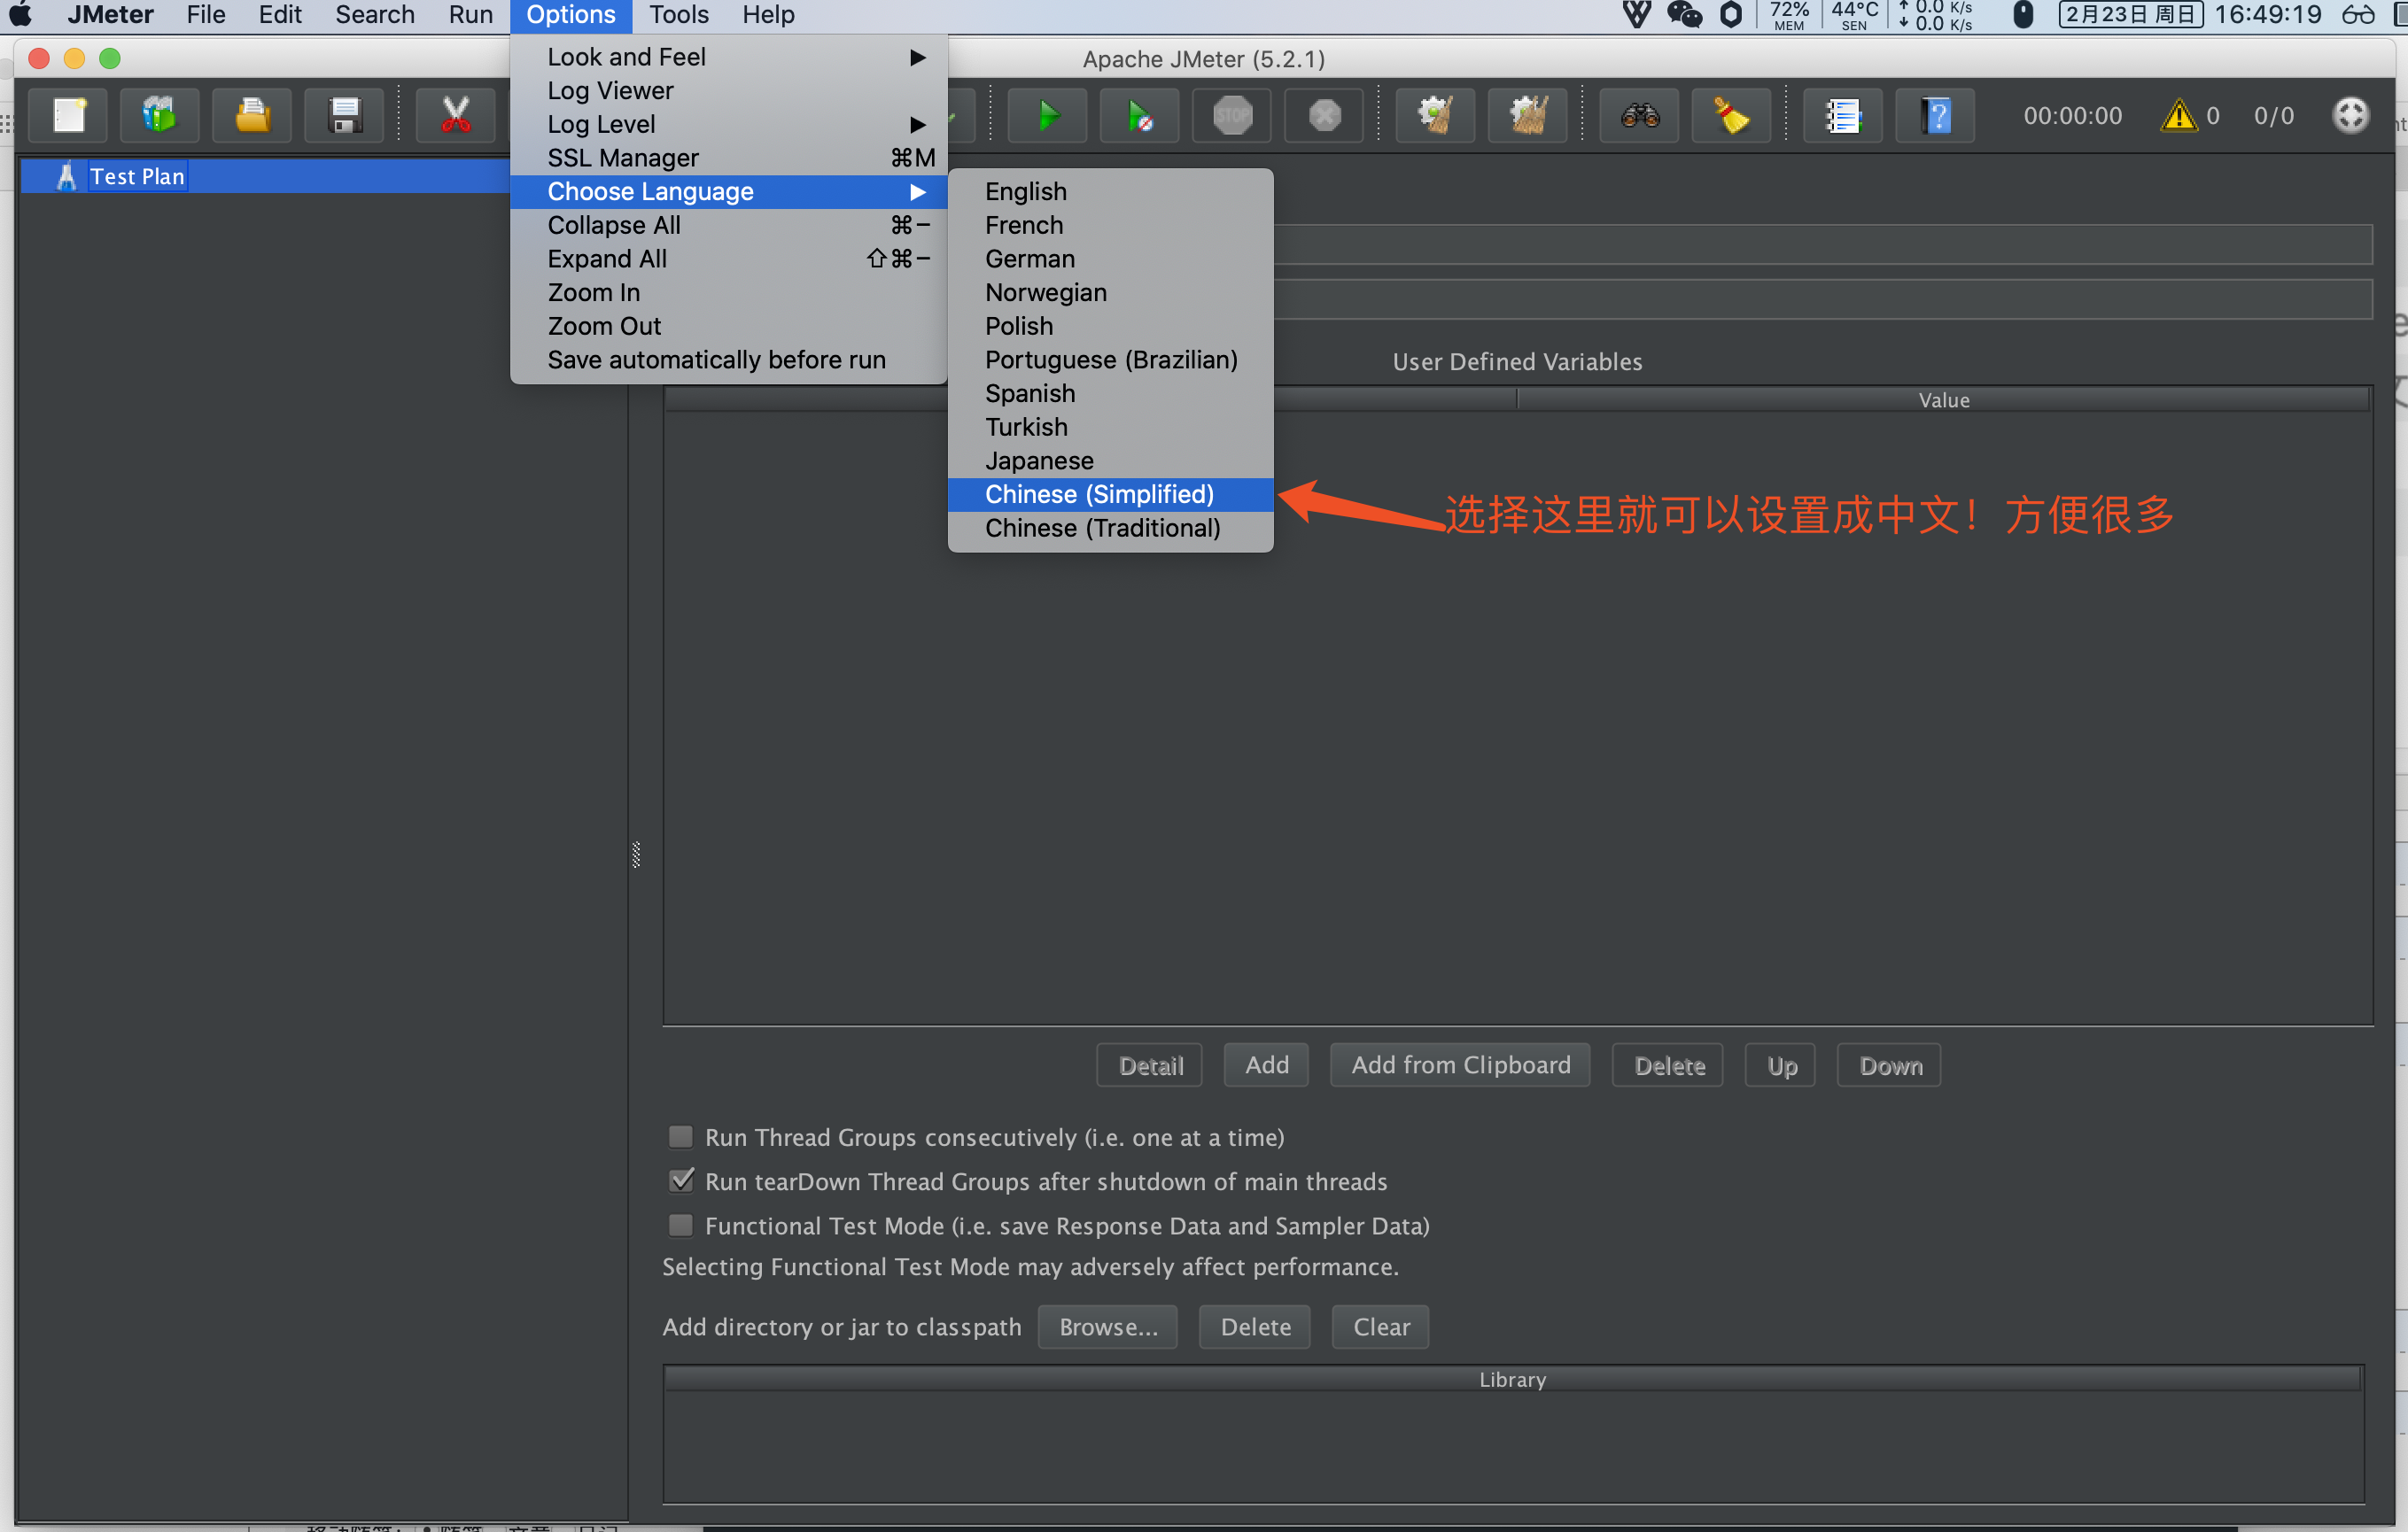Click the Shutdown test icon

coord(1324,116)
